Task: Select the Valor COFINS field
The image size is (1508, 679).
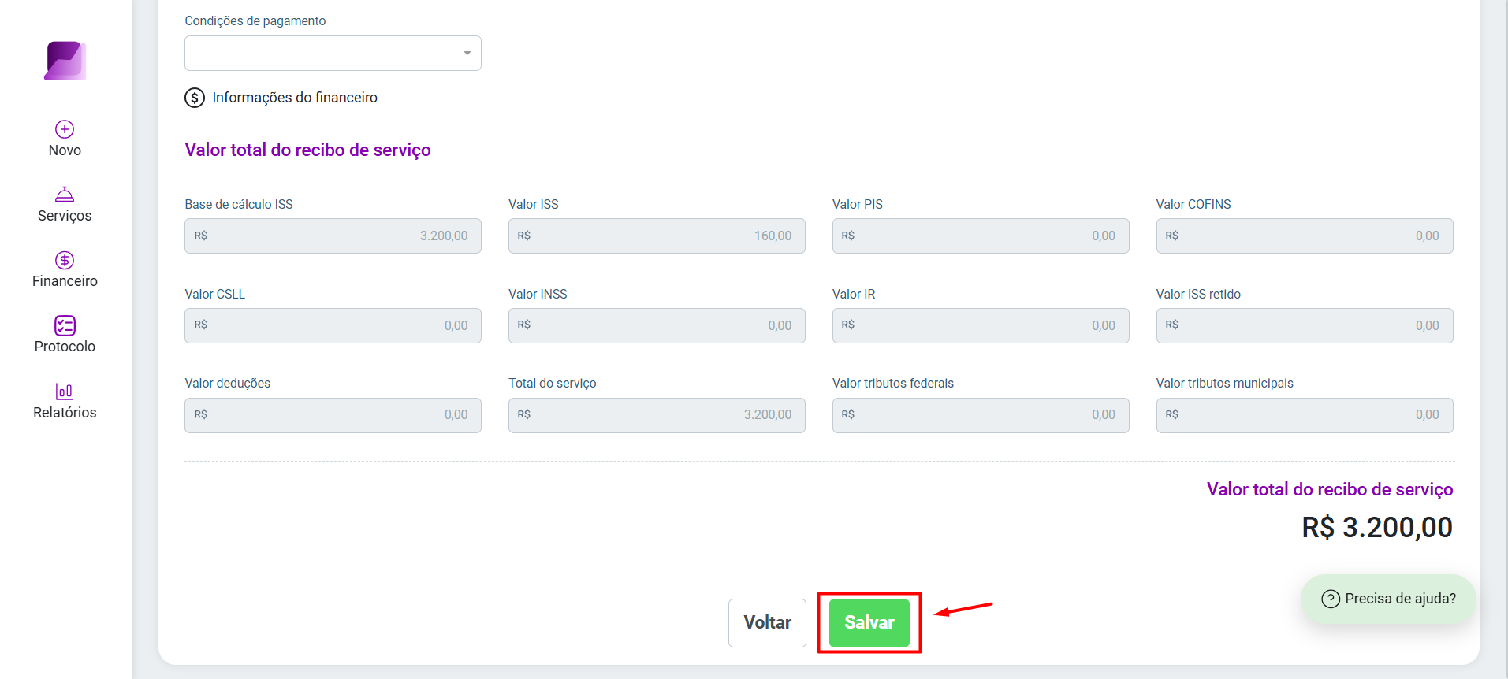Action: [x=1305, y=236]
